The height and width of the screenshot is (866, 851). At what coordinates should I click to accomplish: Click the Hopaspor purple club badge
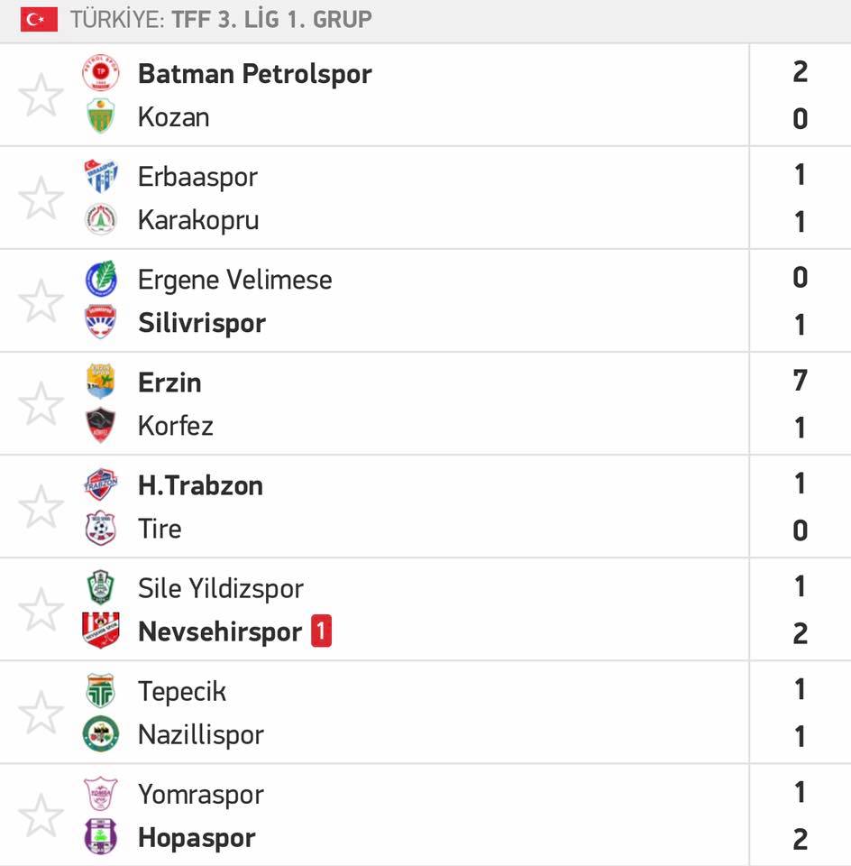100,836
